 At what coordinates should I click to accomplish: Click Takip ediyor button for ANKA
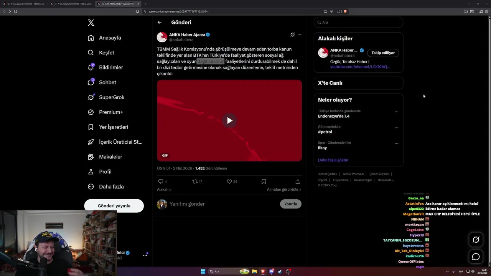coord(383,53)
